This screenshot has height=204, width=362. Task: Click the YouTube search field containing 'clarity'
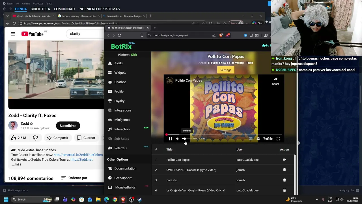[x=85, y=34]
